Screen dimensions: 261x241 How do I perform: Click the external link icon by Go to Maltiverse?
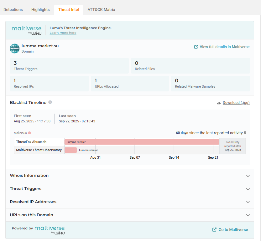[214, 230]
